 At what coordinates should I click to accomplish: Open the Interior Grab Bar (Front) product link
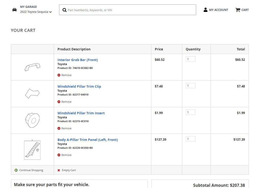pos(78,60)
